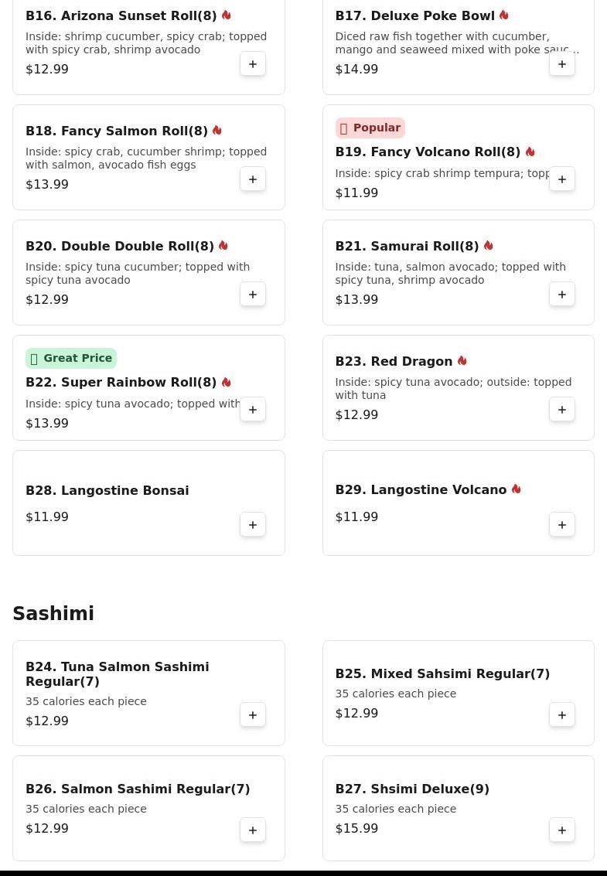Click the Popular badge on B19
This screenshot has width=607, height=876.
370,128
